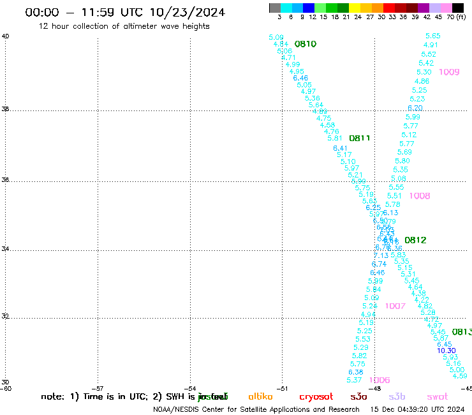This screenshot has height=415, width=472.
Task: Pick the wave height value 5.93
Action: (x=450, y=357)
